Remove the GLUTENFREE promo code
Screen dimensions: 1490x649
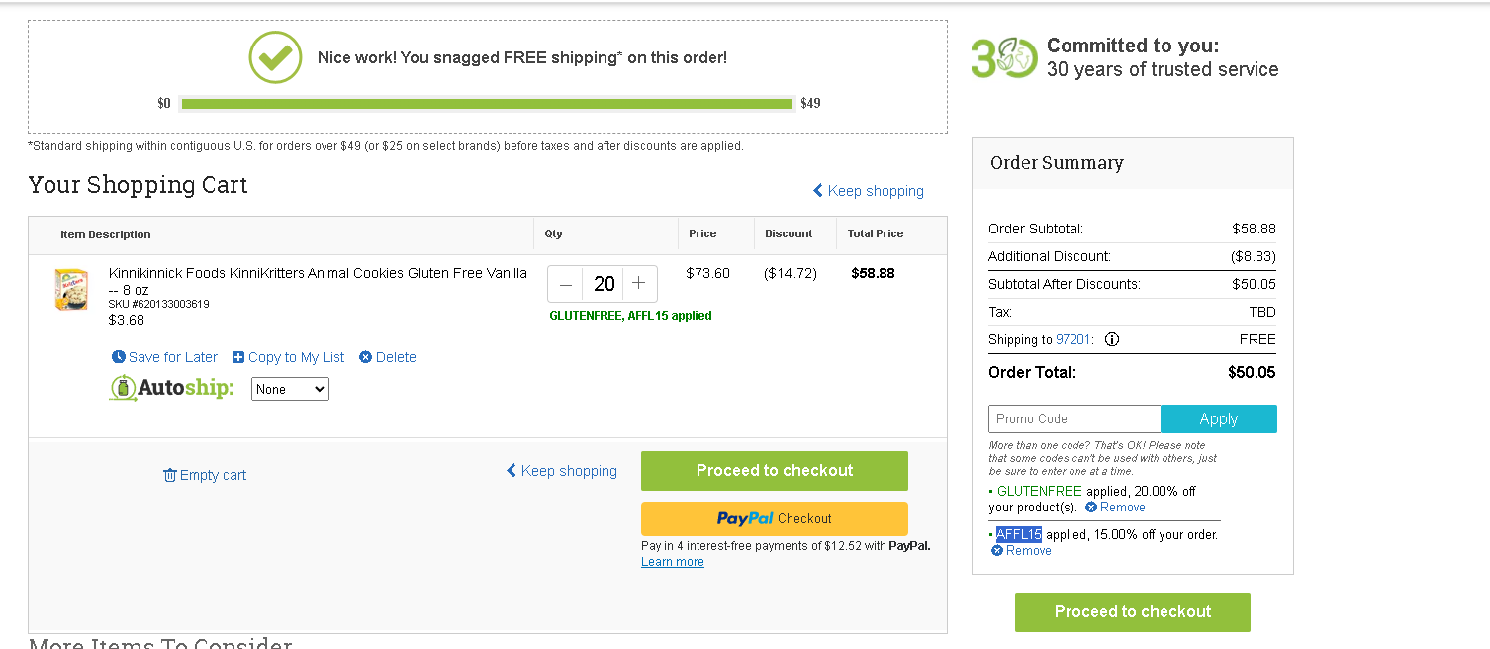pyautogui.click(x=1116, y=508)
